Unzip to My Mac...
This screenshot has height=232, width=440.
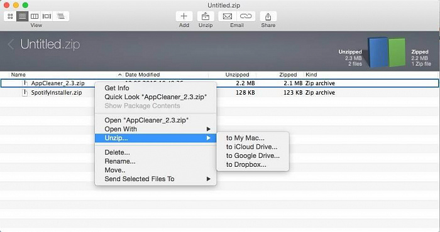click(x=253, y=138)
